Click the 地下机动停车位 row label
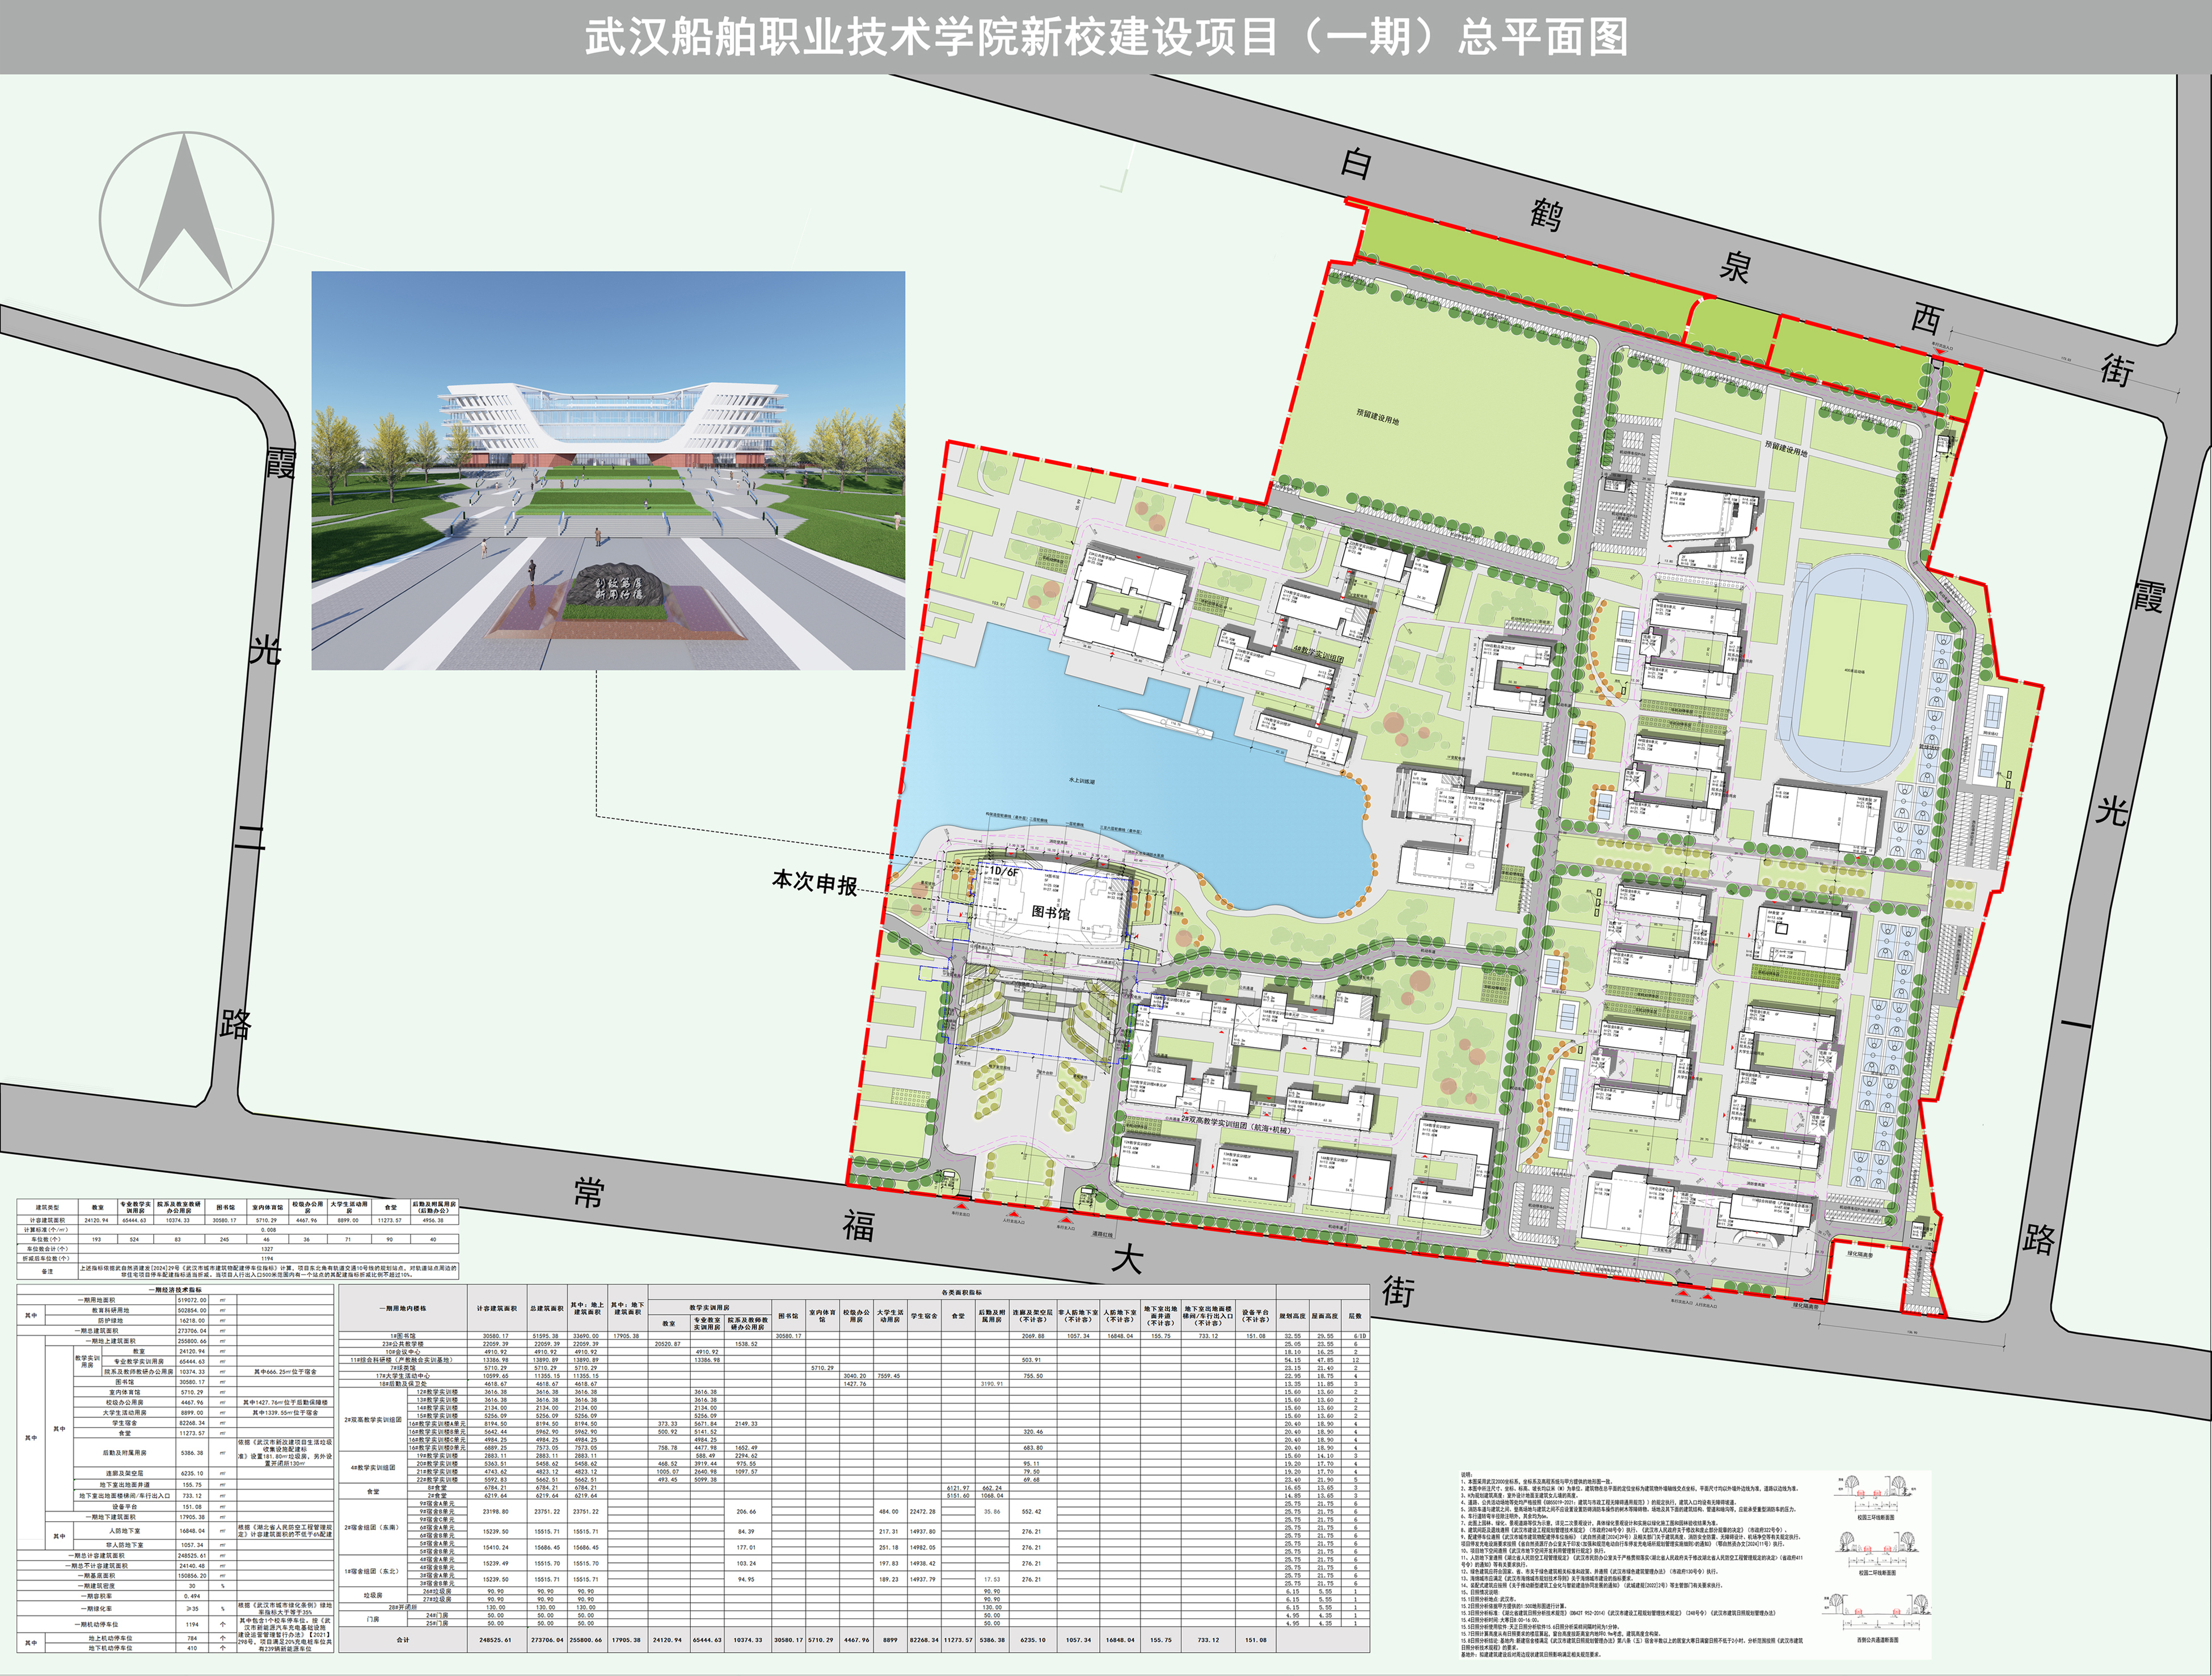Screen dimensions: 2212x1676 [x=110, y=1648]
